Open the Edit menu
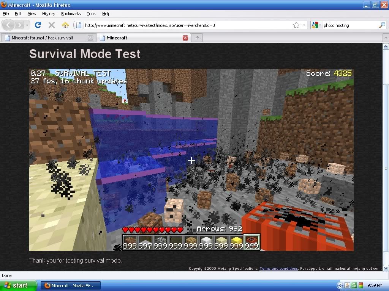Viewport: 389px width, 291px height. 18,14
